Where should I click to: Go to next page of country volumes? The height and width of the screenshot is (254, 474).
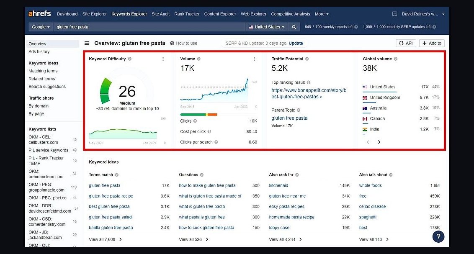[x=379, y=142]
